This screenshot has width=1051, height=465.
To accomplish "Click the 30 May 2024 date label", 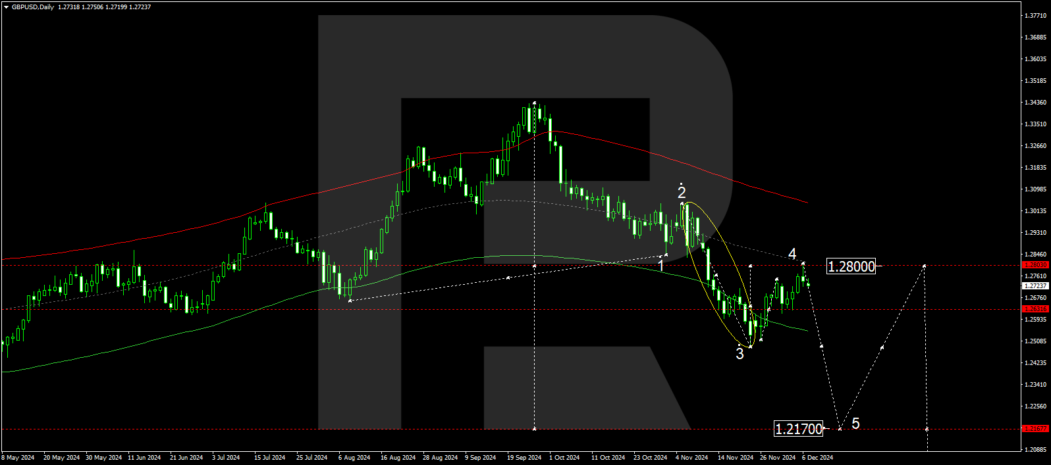I will (x=103, y=458).
